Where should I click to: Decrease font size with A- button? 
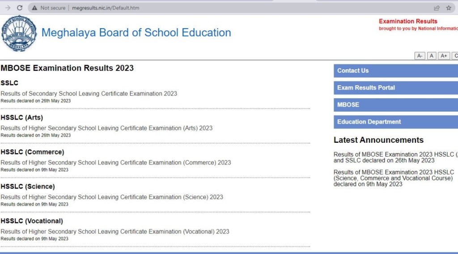(x=420, y=56)
